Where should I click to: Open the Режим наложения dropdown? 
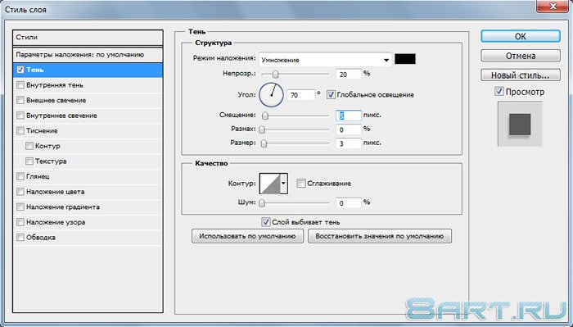[325, 60]
